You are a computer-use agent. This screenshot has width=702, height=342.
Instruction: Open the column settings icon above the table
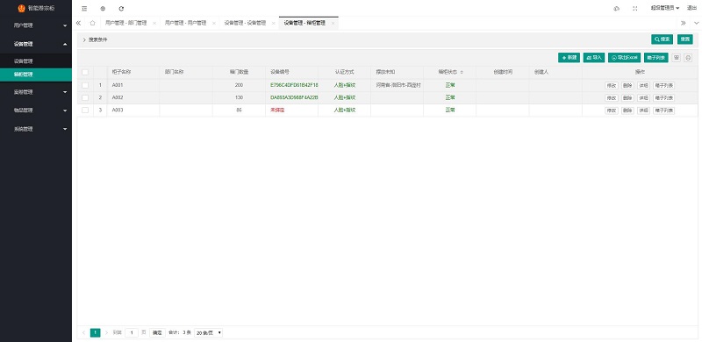677,58
